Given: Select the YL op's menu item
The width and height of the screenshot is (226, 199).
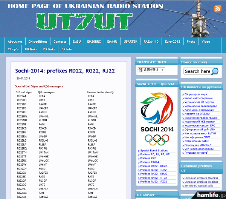Looking at the screenshot, I should (13, 49).
